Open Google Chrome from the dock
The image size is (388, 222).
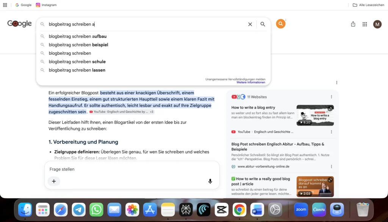pos(239,210)
